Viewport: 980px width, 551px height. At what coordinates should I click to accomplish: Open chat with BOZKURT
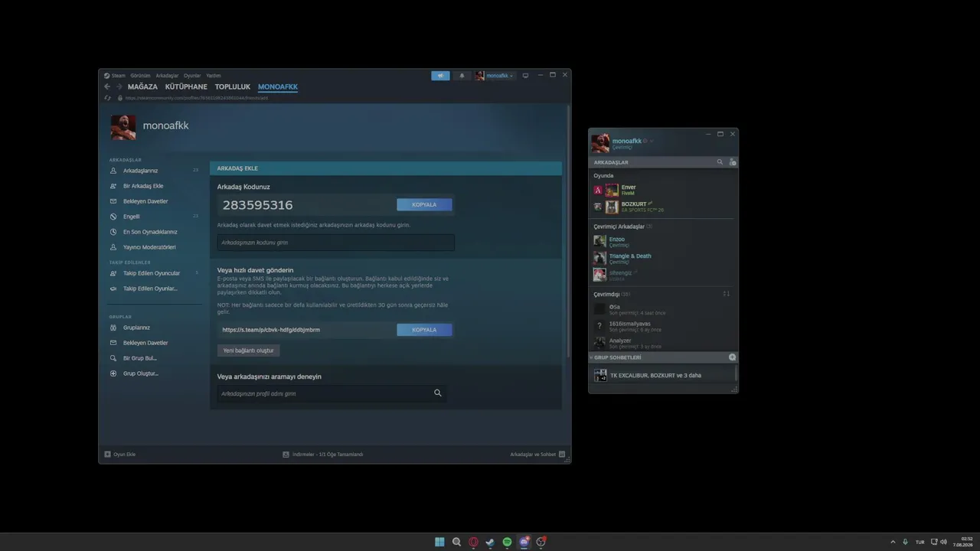click(663, 207)
